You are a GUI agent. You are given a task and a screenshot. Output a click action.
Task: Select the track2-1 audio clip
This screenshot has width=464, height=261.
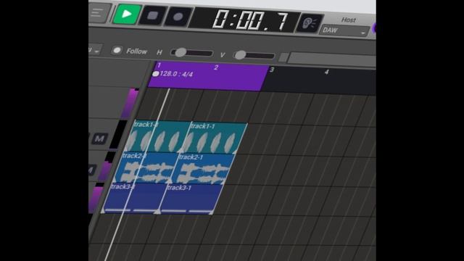pos(202,169)
